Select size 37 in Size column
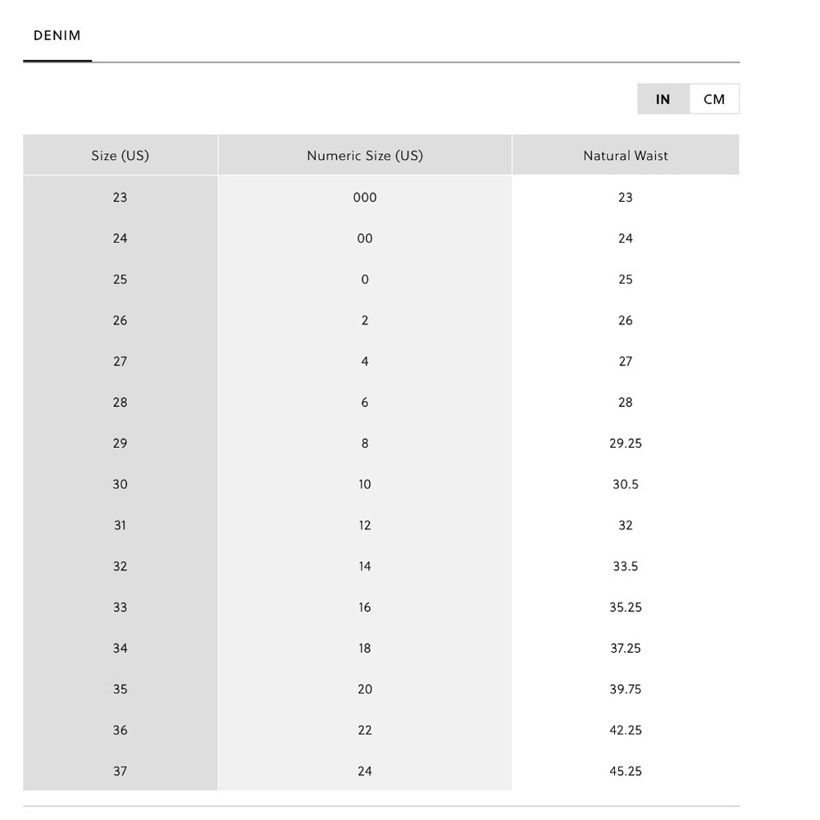This screenshot has height=820, width=820. [x=121, y=771]
